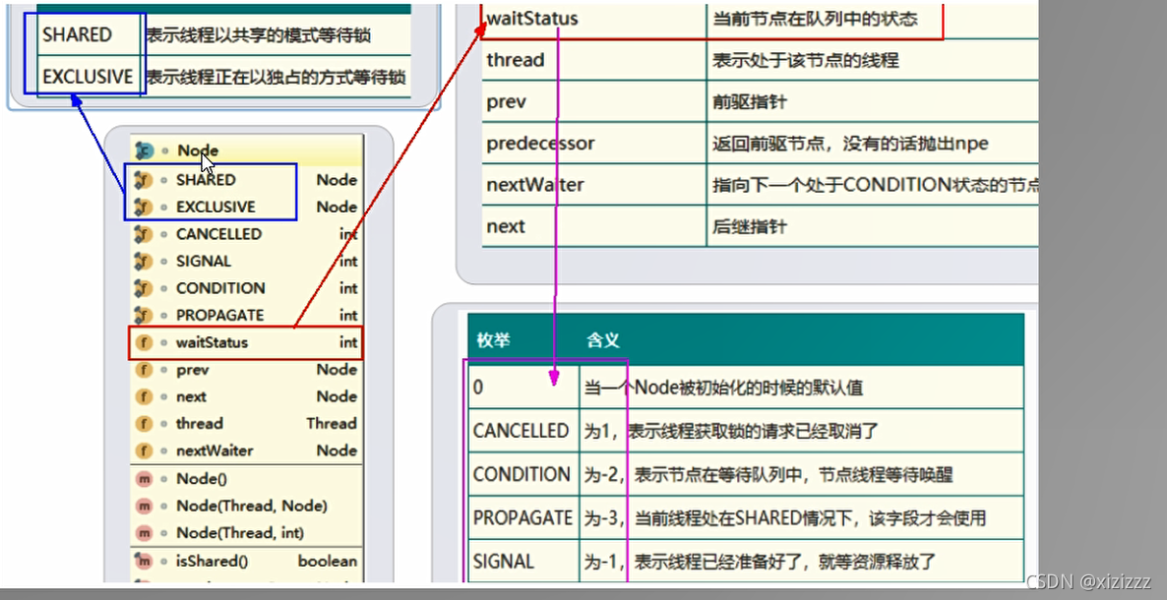Click the field icon beside SIGNAL int row
Image resolution: width=1167 pixels, height=600 pixels.
point(143,262)
